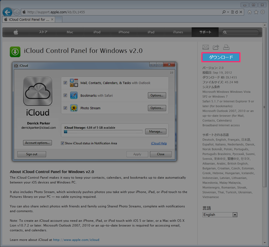
Task: Click ダウンロード ID: DL1455 text
Action: click(220, 77)
